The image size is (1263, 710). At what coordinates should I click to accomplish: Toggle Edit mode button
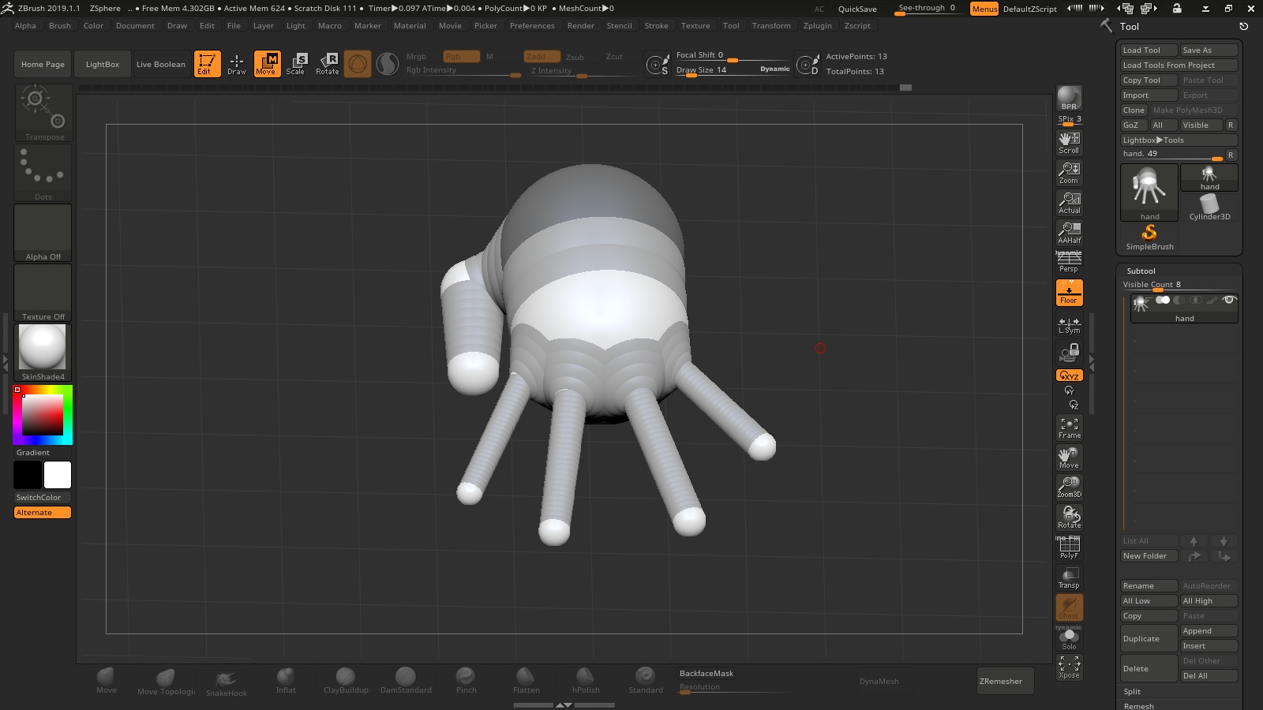coord(207,64)
